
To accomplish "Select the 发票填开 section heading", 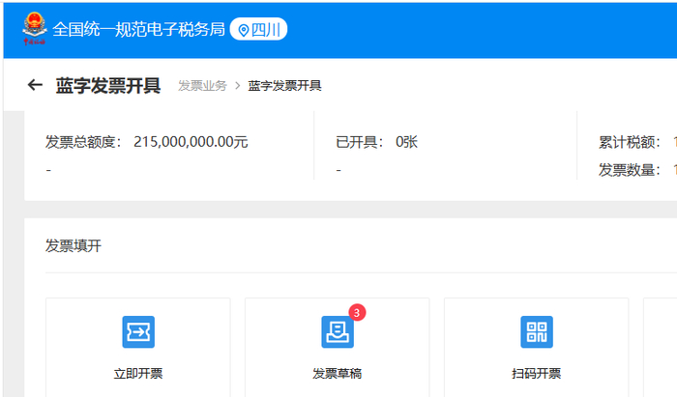I will click(74, 245).
